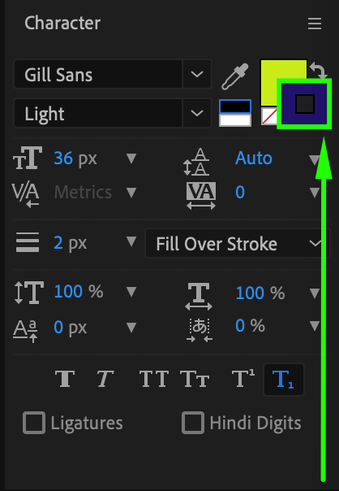Click the No Color red-slash box
Screen dimensions: 339x491
(x=269, y=116)
